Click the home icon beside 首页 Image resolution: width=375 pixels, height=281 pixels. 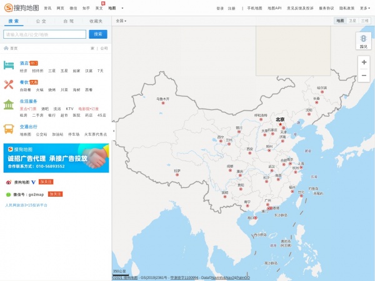click(x=6, y=48)
